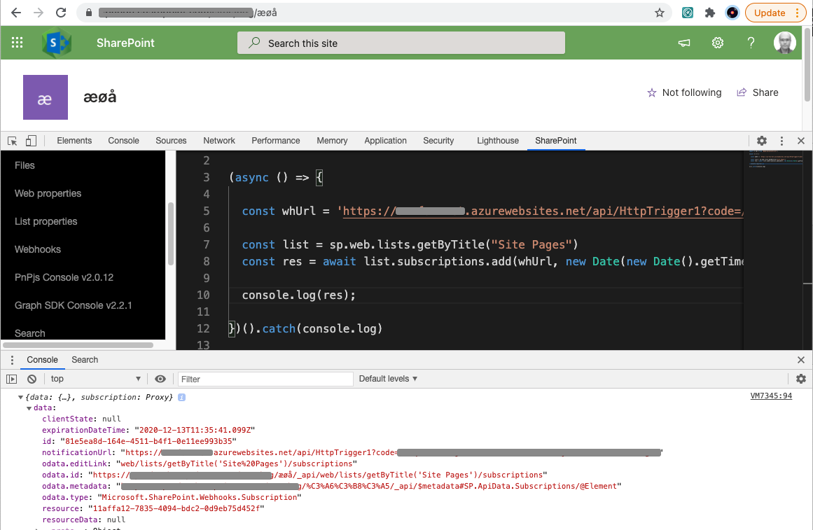The height and width of the screenshot is (530, 813).
Task: Toggle the device toolbar icon
Action: 31,141
